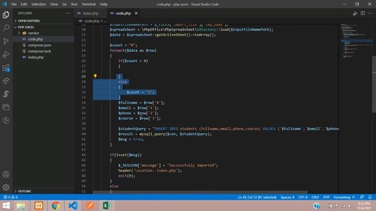376x211 pixels.
Task: Click the Formatting status bar item
Action: [344, 197]
